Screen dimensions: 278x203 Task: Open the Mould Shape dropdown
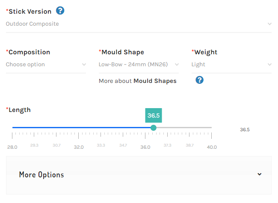pyautogui.click(x=139, y=65)
